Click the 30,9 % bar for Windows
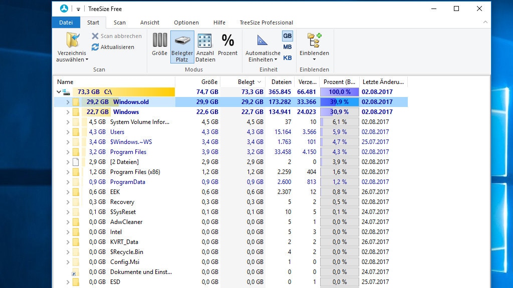513x288 pixels. 339,112
